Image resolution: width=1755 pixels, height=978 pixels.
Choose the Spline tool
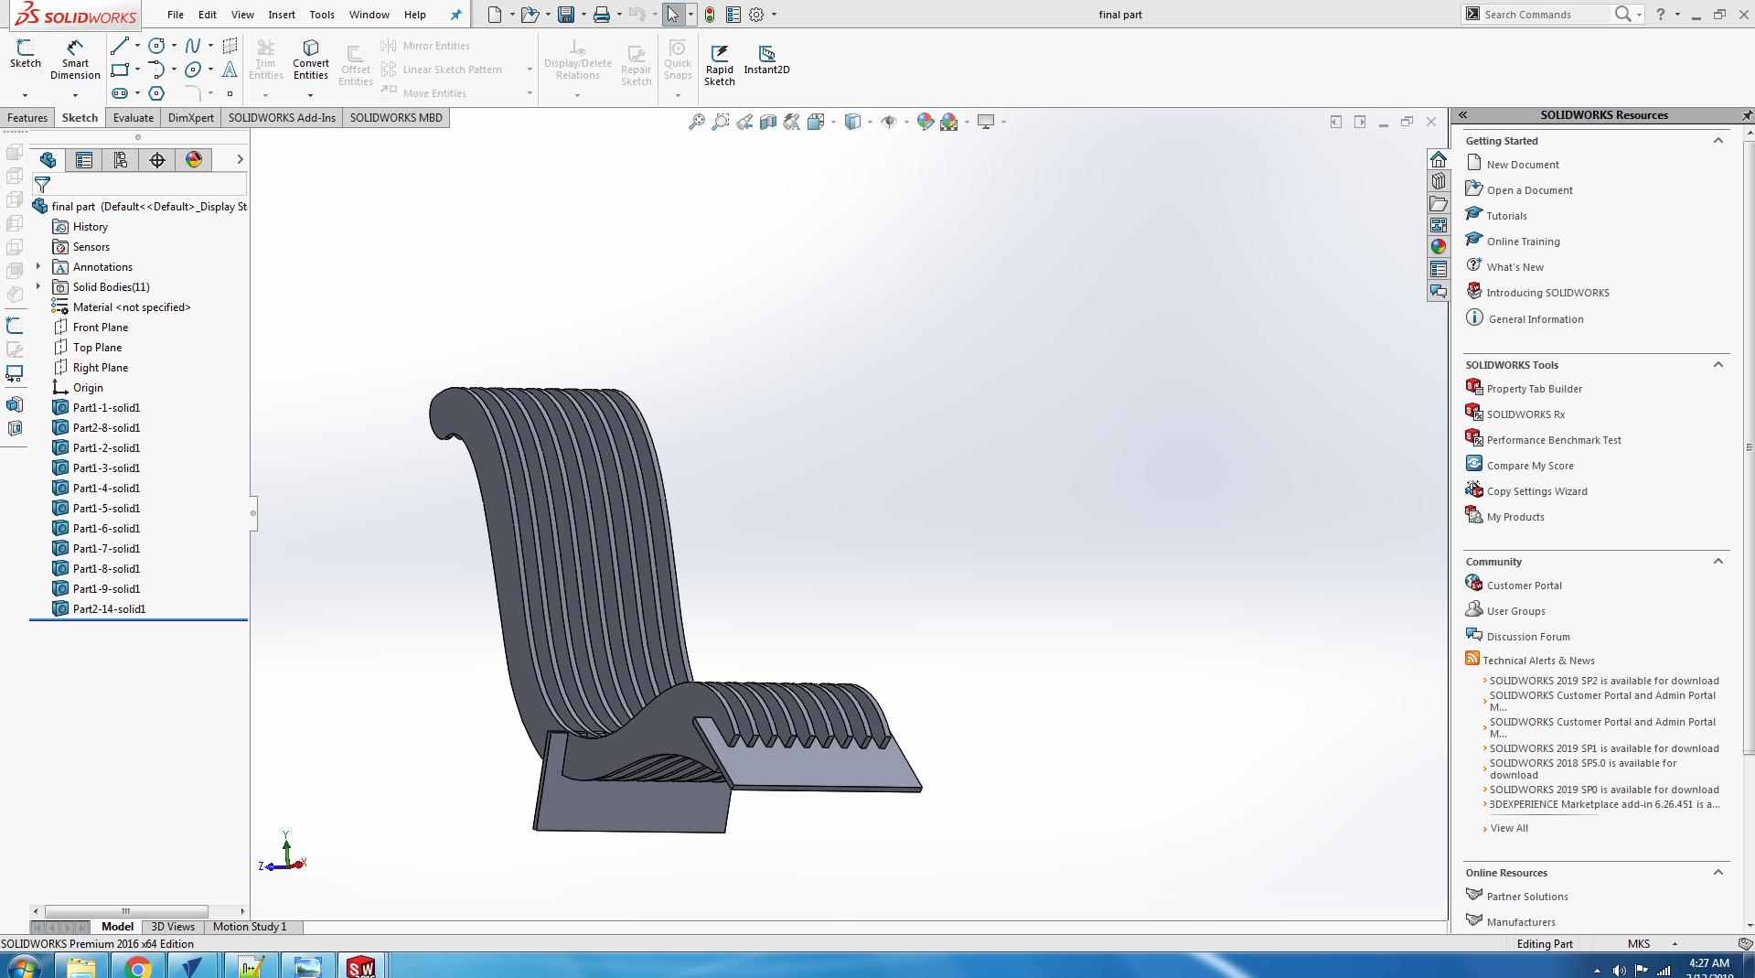tap(193, 46)
